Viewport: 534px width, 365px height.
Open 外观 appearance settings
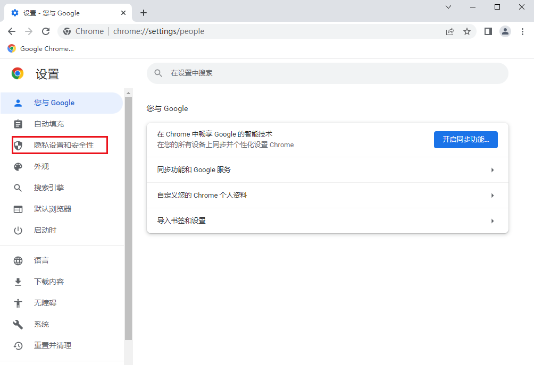[x=61, y=167]
